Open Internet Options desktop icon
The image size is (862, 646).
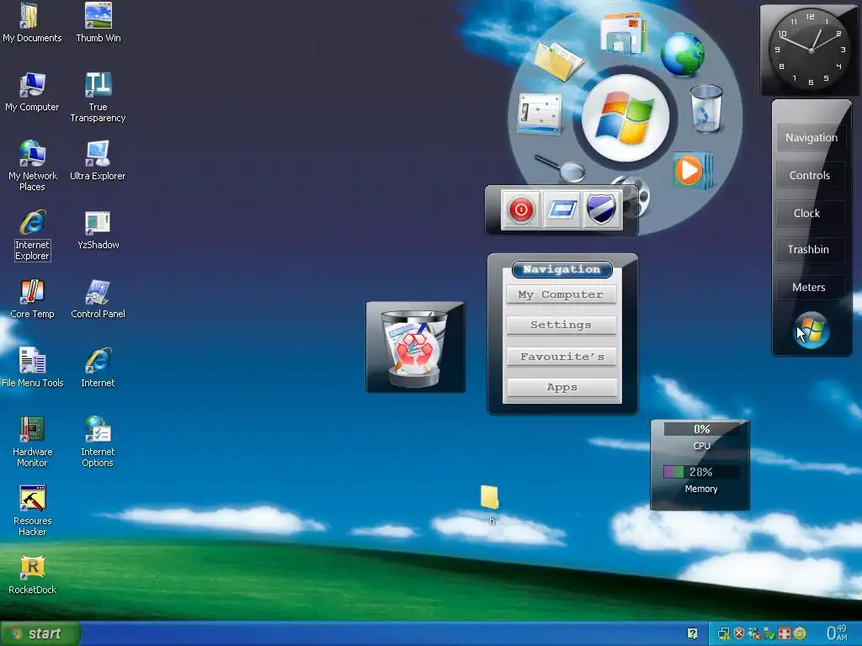coord(98,442)
